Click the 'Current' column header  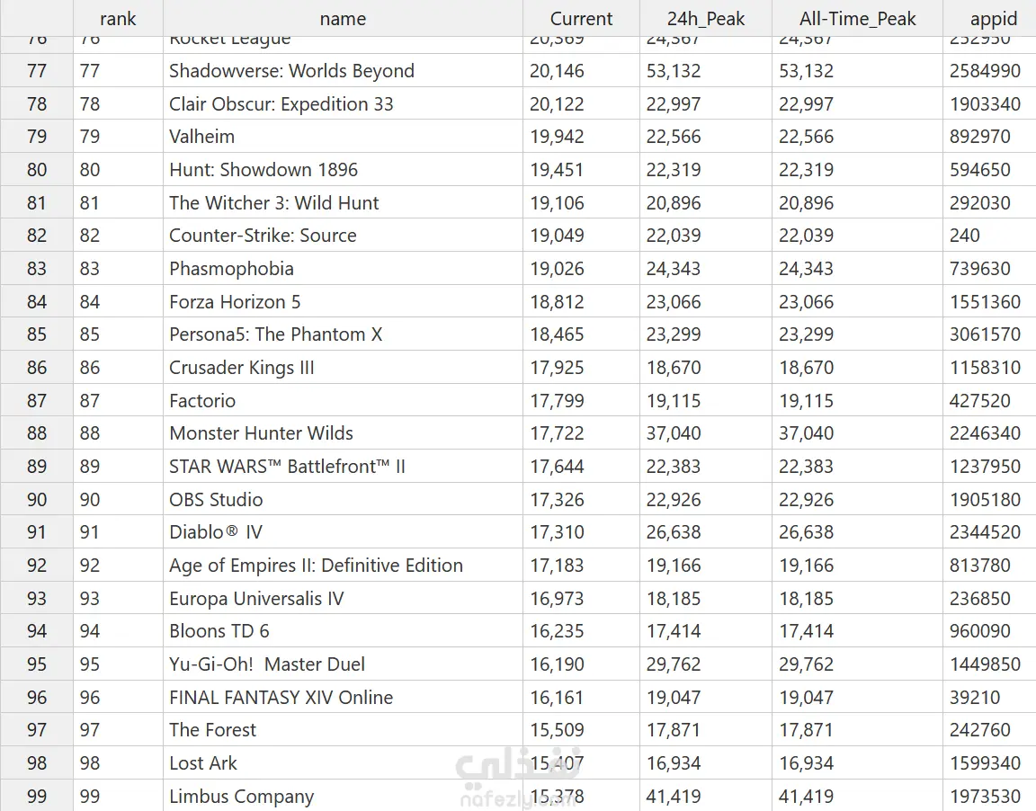(581, 19)
